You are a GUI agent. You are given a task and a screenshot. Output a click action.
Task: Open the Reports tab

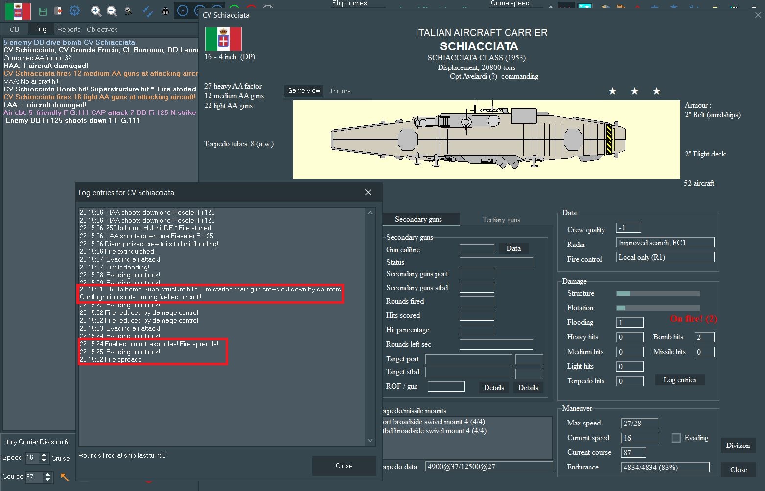69,29
